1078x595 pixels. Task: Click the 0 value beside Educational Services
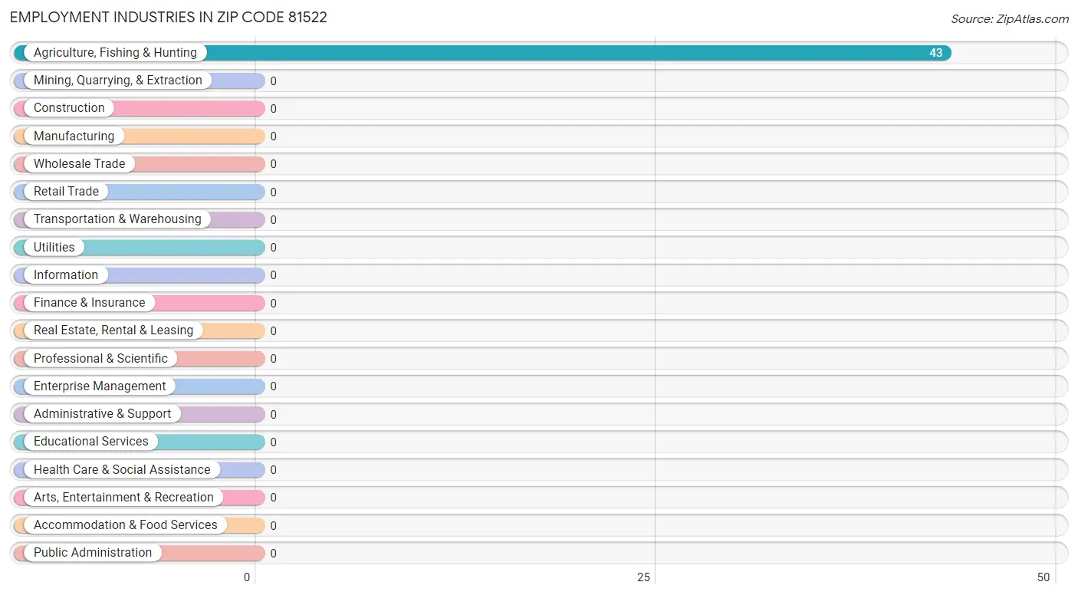[273, 442]
